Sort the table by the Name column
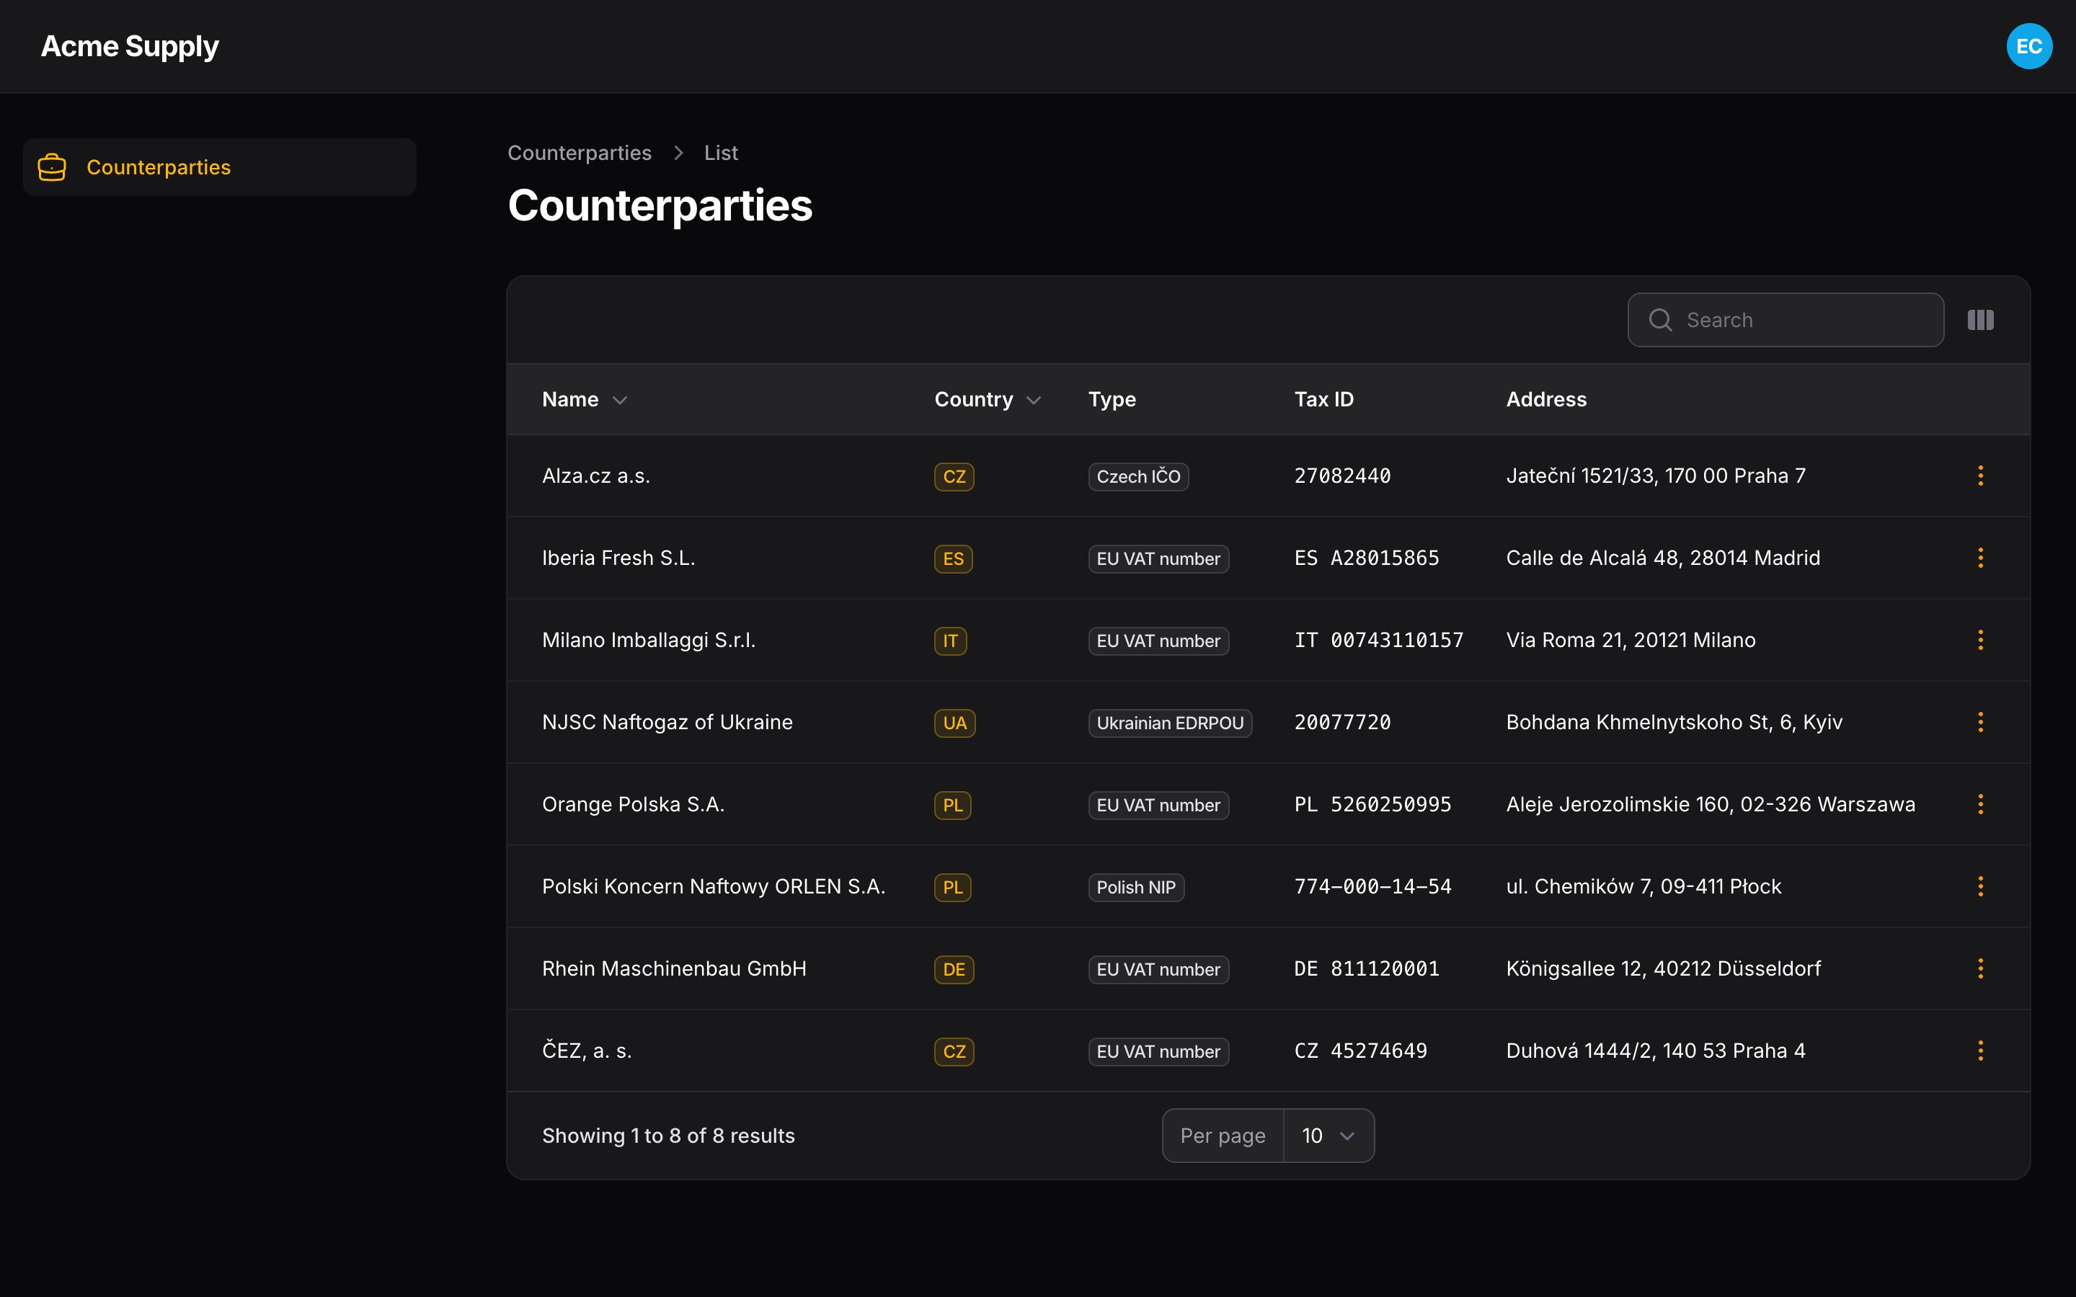 [585, 400]
